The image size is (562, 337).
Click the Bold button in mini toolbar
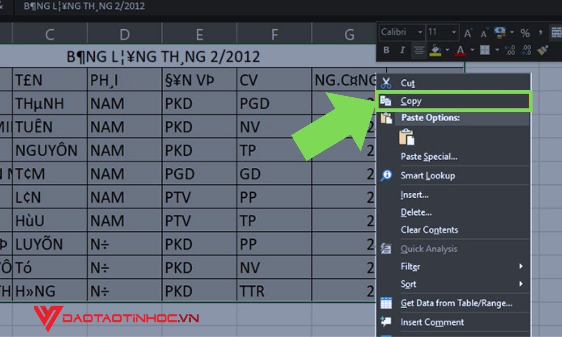point(386,50)
